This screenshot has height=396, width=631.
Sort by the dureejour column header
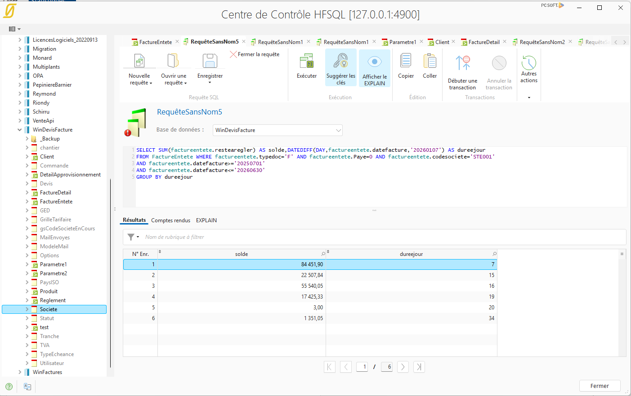point(412,254)
